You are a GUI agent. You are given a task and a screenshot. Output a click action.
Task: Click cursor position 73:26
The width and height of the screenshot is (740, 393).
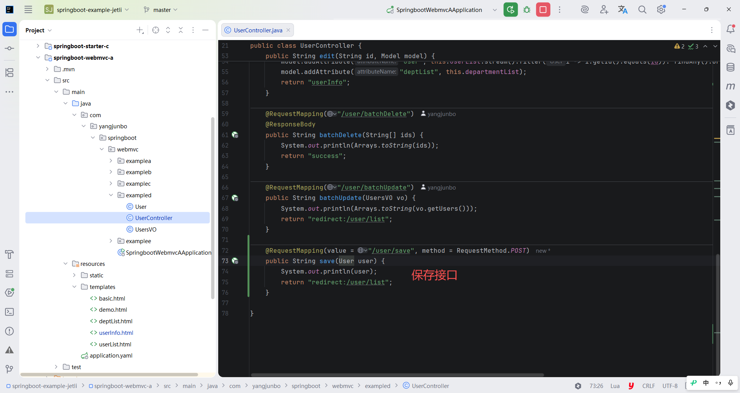pyautogui.click(x=596, y=386)
